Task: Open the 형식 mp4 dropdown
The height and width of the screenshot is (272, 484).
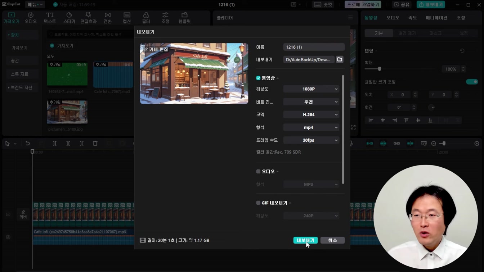Action: [x=311, y=127]
